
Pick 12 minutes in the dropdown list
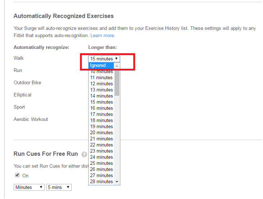coord(102,83)
